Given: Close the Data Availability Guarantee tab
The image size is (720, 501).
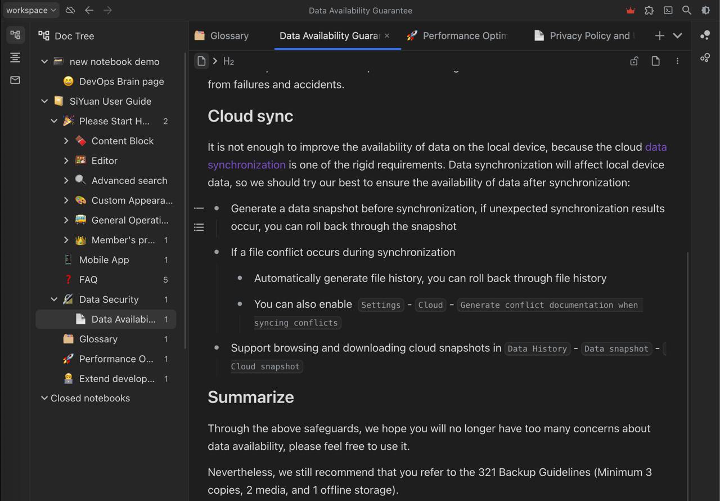Looking at the screenshot, I should (387, 35).
